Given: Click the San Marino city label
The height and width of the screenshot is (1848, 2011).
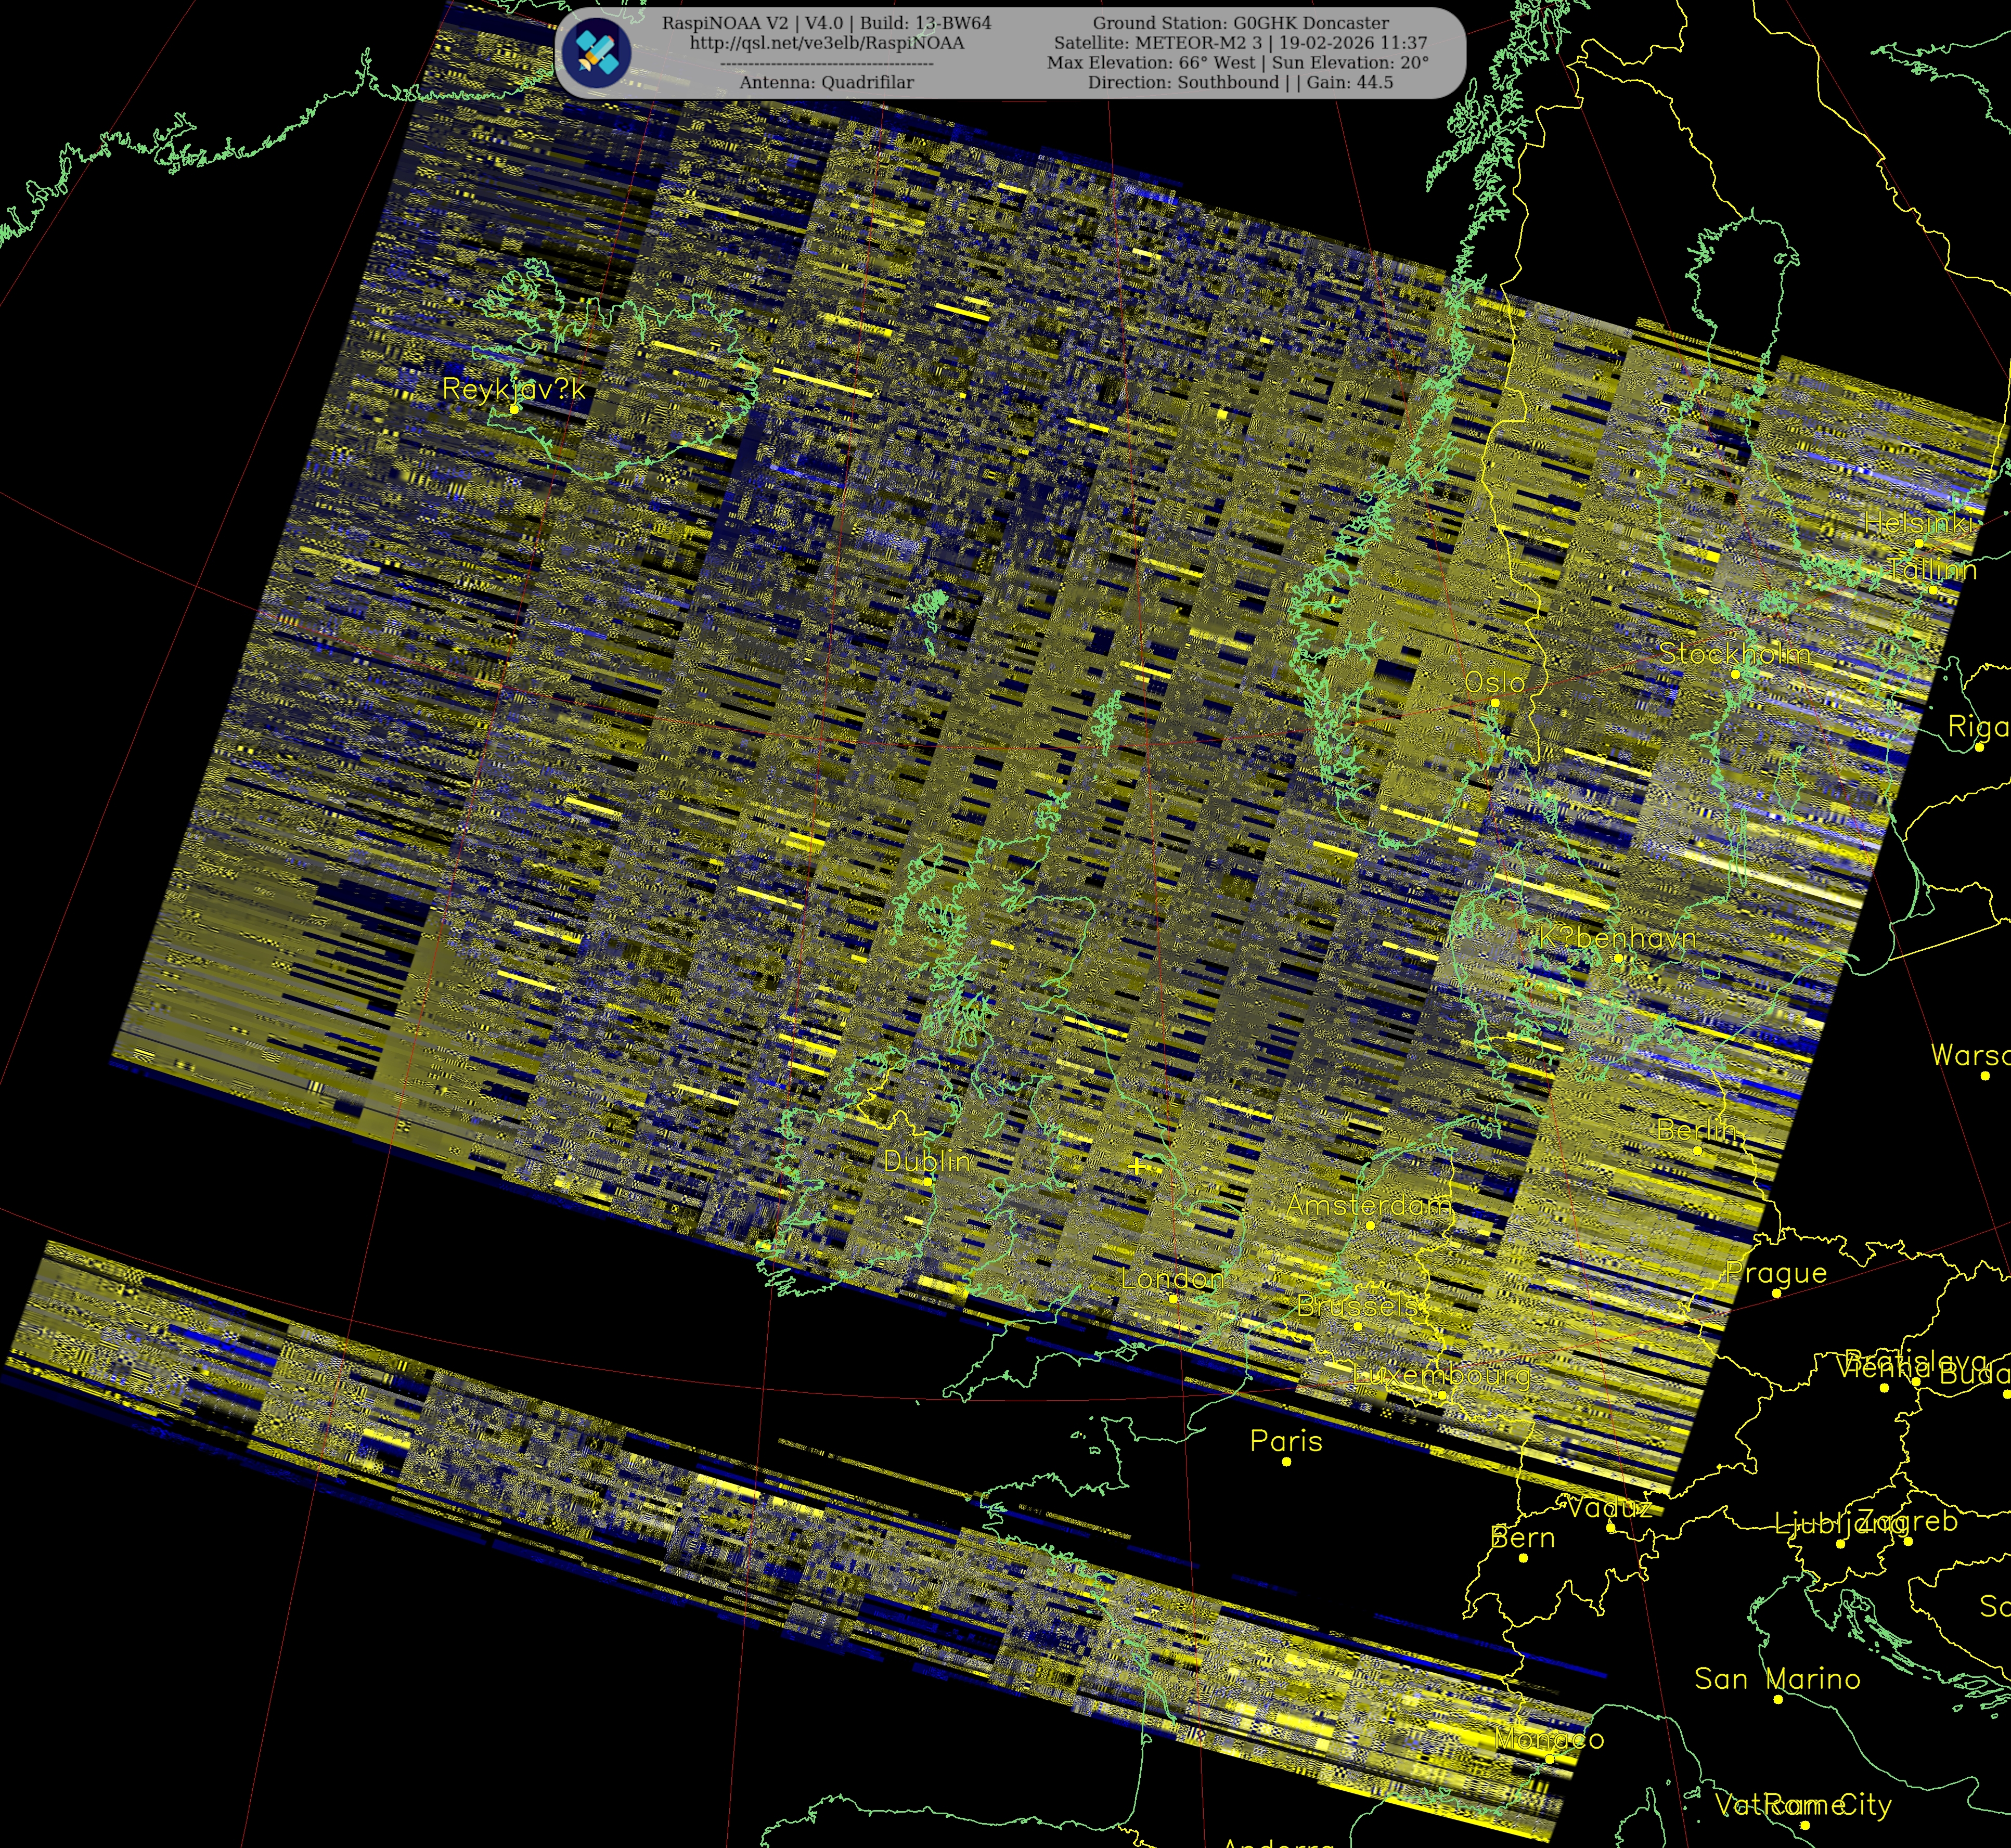Looking at the screenshot, I should tap(1777, 1679).
